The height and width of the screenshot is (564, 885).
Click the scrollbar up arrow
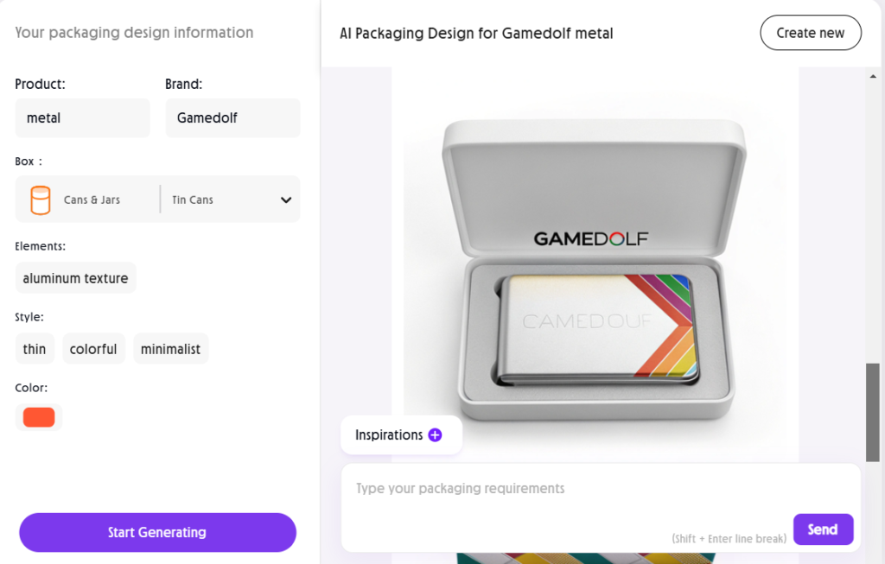[872, 77]
